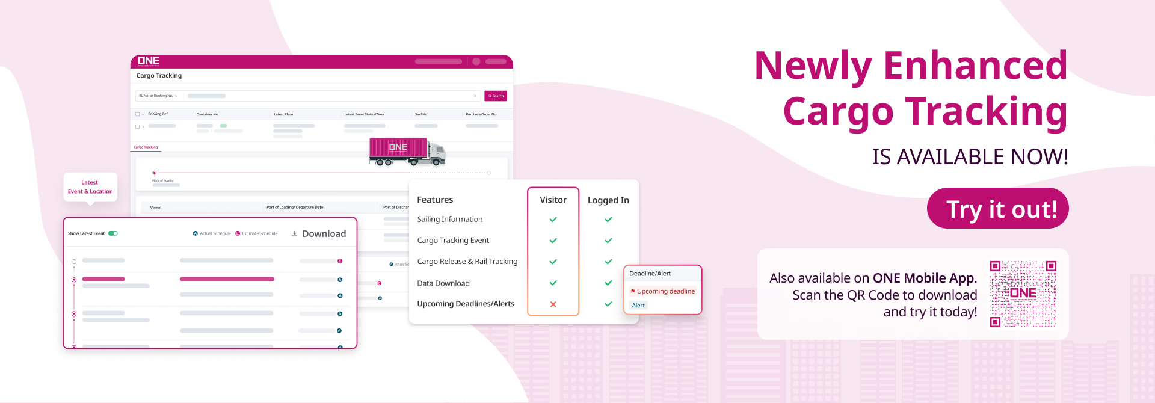Click the Purchase Order No. column header
Viewport: 1155px width, 403px height.
coord(481,114)
